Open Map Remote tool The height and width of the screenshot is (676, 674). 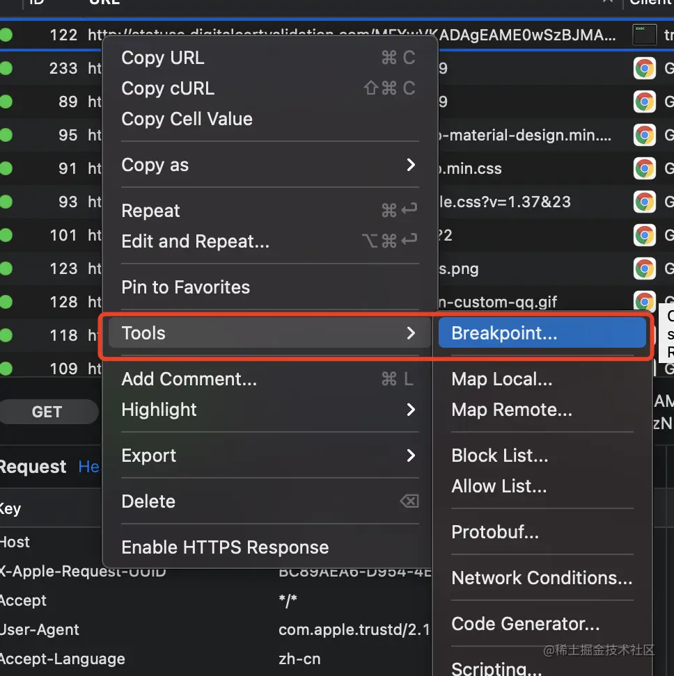tap(542, 410)
